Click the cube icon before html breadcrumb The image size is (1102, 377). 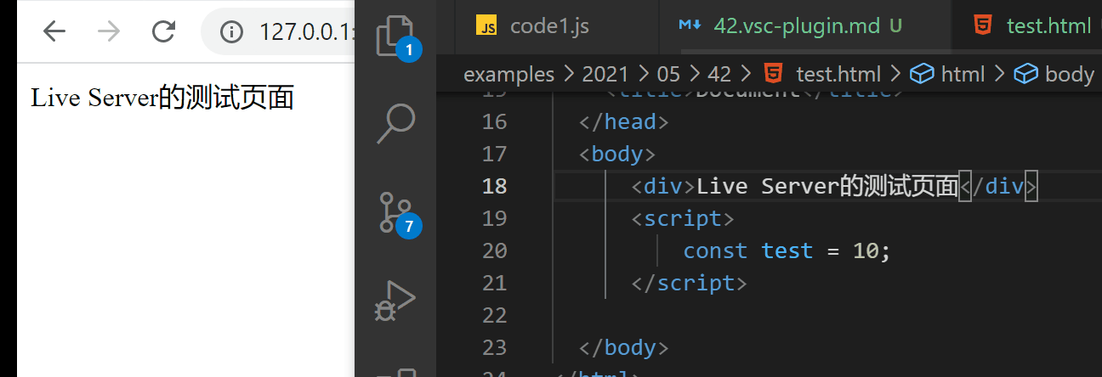pos(922,75)
